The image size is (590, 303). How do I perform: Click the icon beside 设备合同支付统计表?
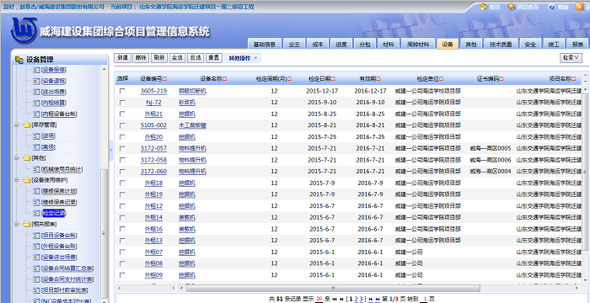click(x=36, y=279)
